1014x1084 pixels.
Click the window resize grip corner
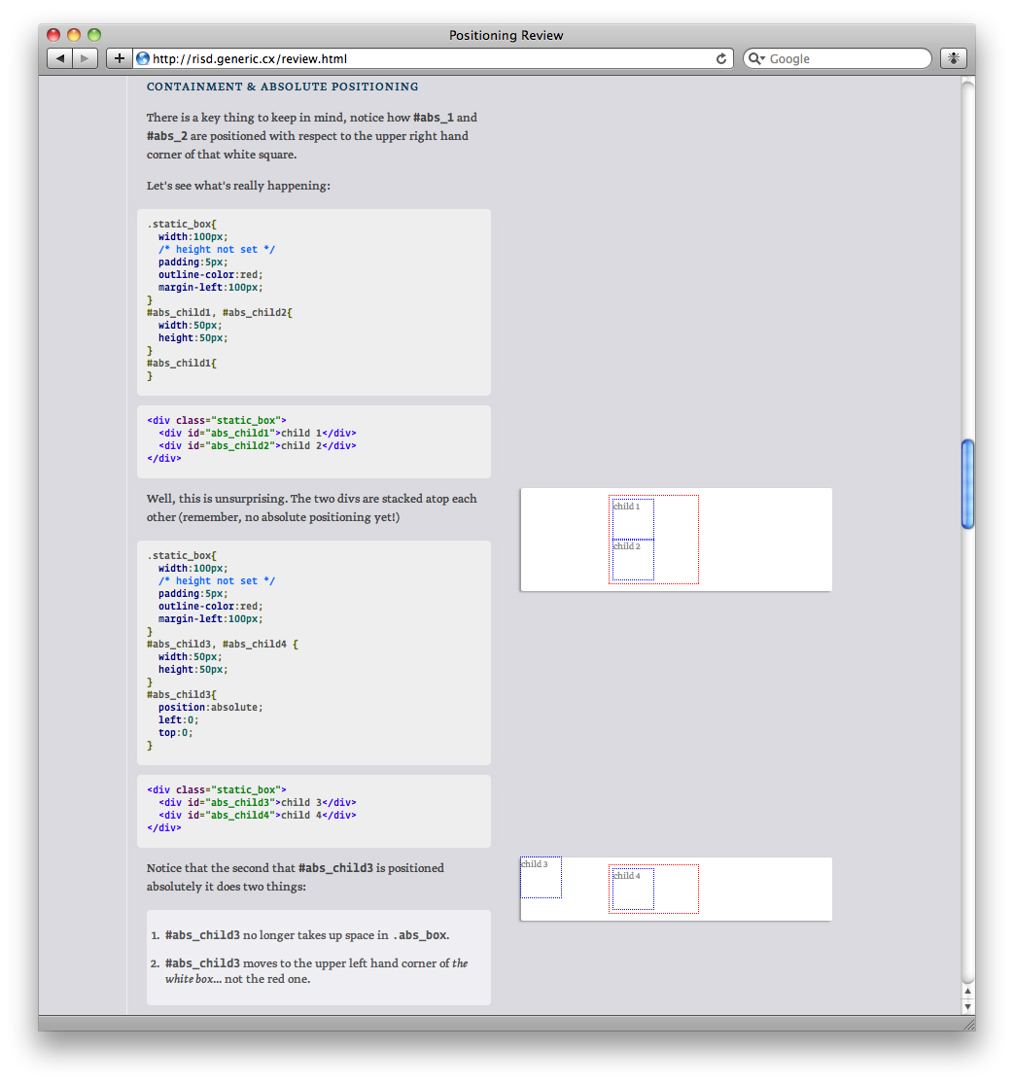pos(968,1024)
